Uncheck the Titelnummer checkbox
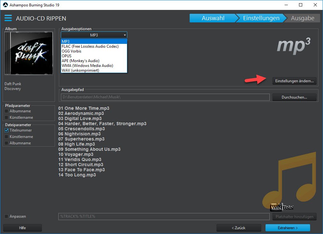This screenshot has width=323, height=234. [x=6, y=130]
